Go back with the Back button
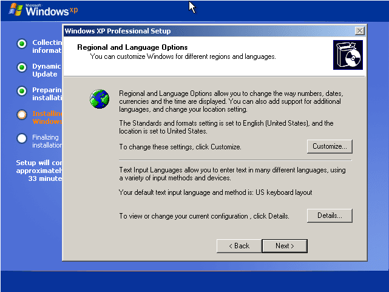Screen dimensions: 389x292 click(238, 246)
